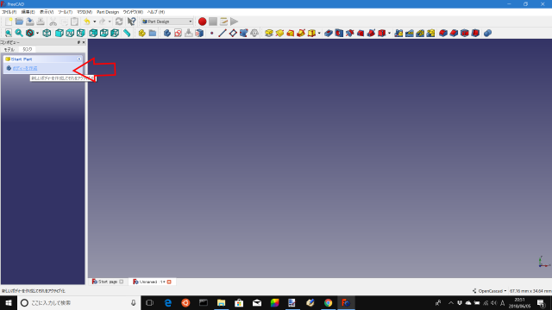Open the OpenCascad navigation style dropdown
Viewport: 552px width, 310px height.
point(489,291)
